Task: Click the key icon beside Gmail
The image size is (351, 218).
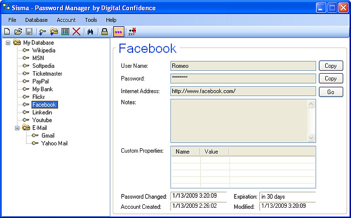Action: click(x=35, y=136)
